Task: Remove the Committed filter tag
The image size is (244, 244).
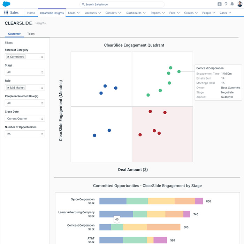Action: point(8,57)
